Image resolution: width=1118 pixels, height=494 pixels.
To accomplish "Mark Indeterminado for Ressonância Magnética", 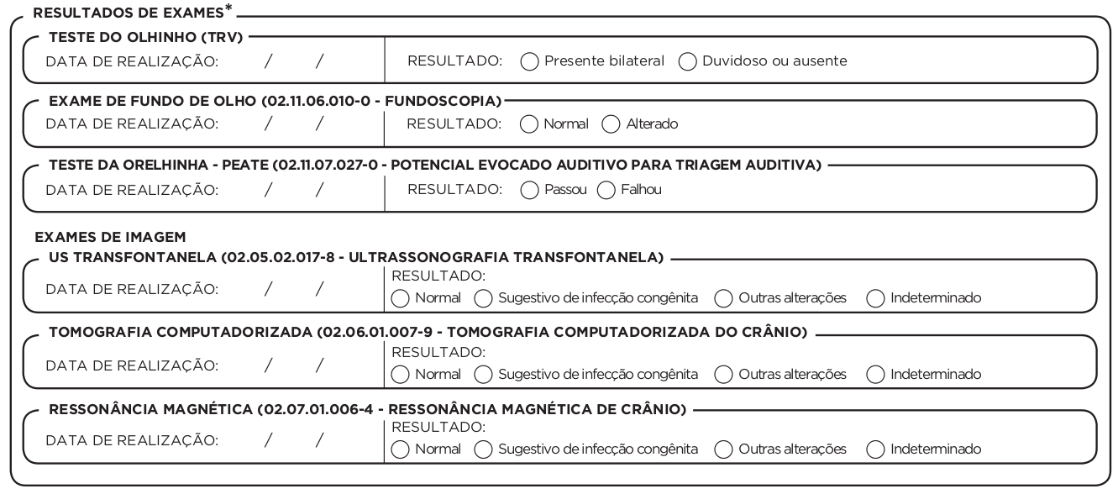I will click(x=875, y=449).
